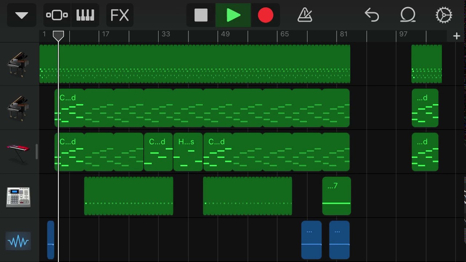466x262 pixels.
Task: Click bar 97 on the ruler
Action: (x=403, y=34)
